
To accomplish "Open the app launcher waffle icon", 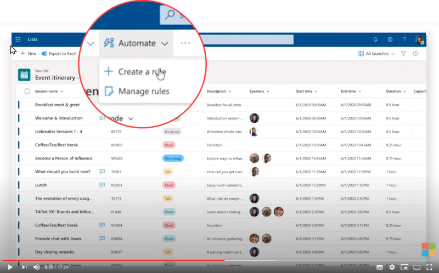I will pyautogui.click(x=18, y=39).
